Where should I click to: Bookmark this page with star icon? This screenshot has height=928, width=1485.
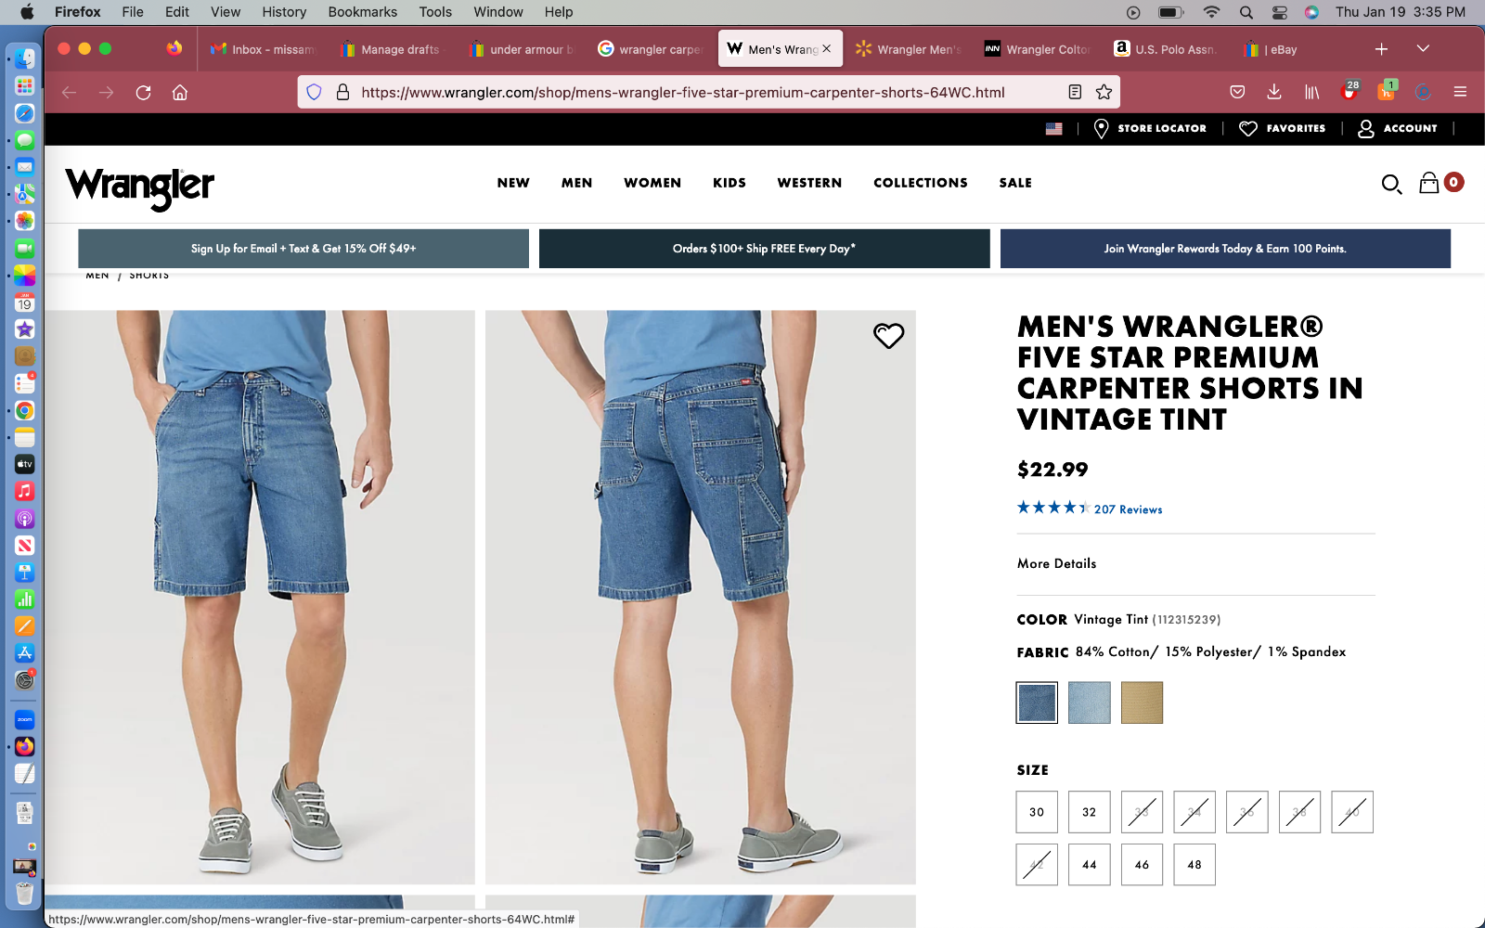coord(1104,92)
